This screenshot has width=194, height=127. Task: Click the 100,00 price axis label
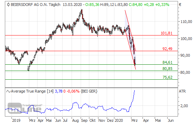(x=186, y=39)
